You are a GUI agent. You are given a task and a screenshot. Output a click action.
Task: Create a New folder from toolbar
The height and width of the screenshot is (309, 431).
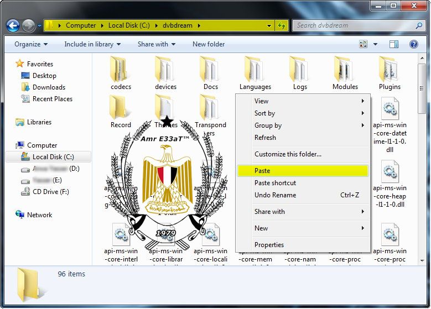coord(209,44)
